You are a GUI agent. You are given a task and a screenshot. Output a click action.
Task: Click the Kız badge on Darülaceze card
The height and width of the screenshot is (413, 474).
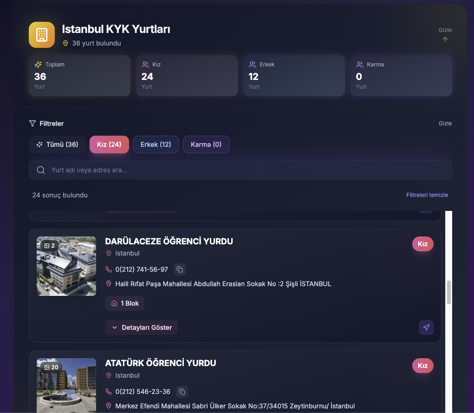(x=422, y=244)
